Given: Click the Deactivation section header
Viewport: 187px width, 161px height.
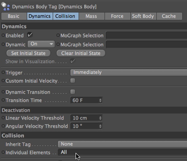Looking at the screenshot, I should point(94,110).
